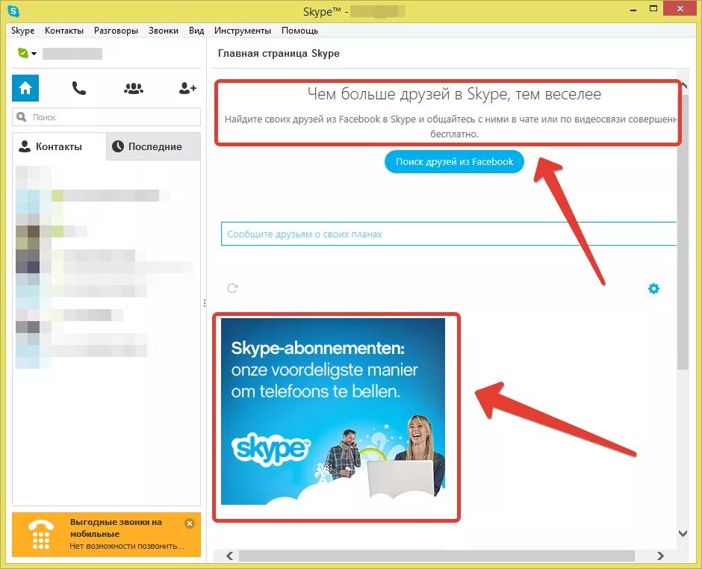Maximize the Skype window
This screenshot has width=702, height=569.
pyautogui.click(x=653, y=8)
